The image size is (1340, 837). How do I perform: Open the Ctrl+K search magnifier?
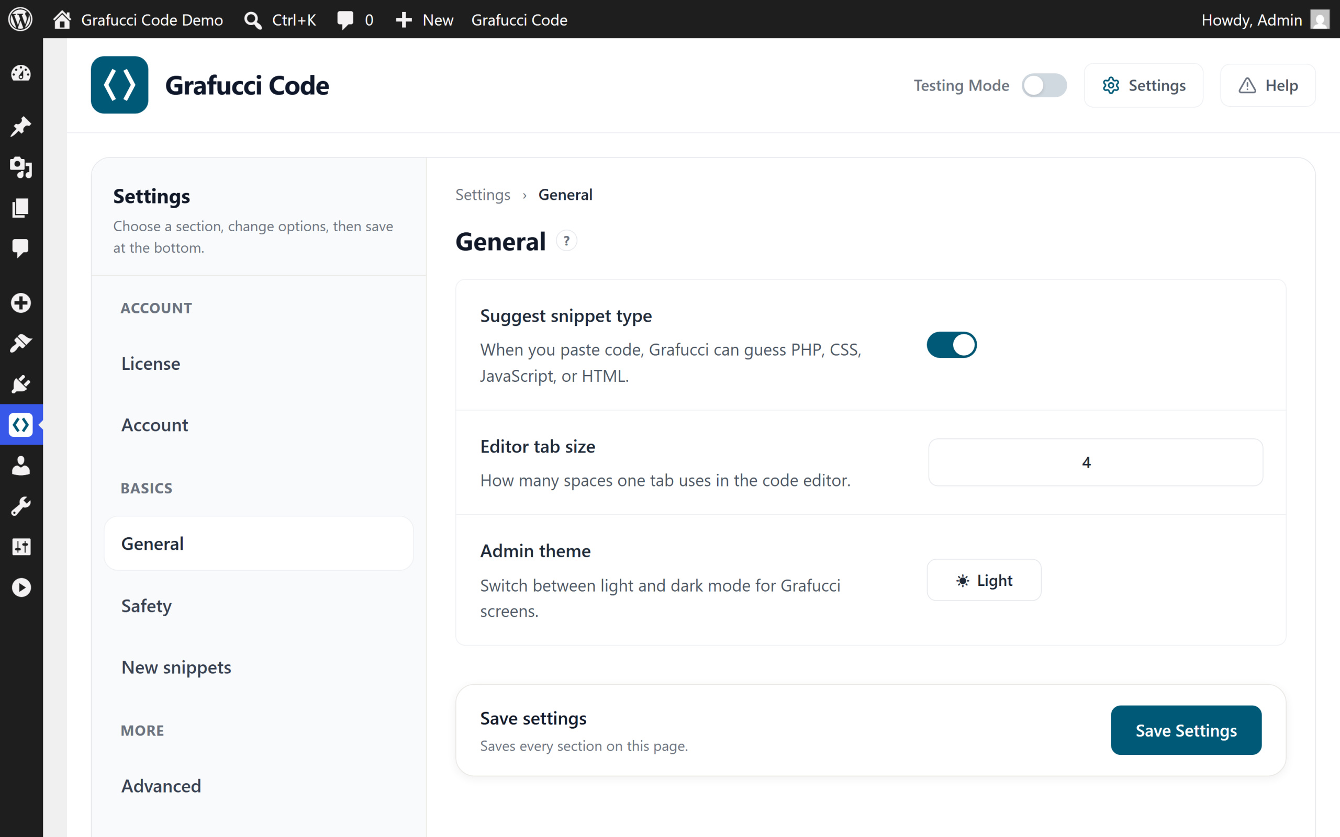pos(253,20)
